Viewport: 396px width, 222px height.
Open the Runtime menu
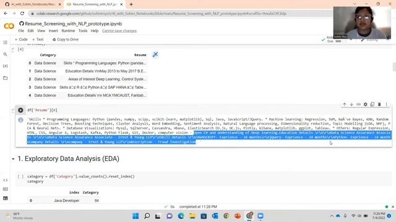point(68,31)
